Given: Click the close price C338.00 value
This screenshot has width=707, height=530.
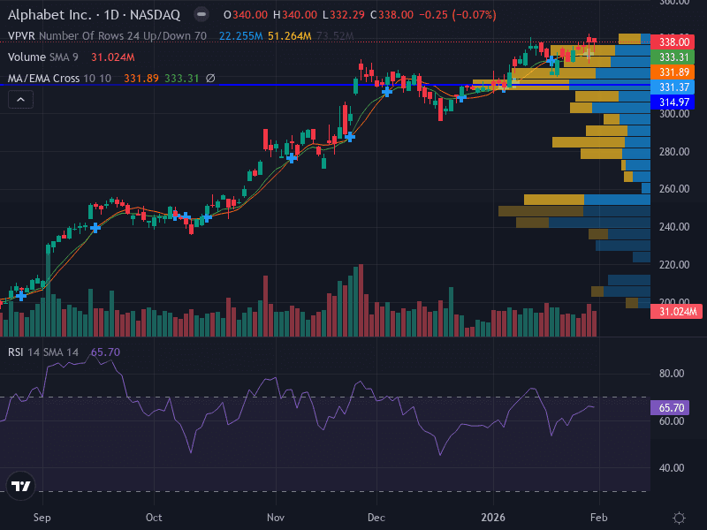Looking at the screenshot, I should click(x=392, y=15).
